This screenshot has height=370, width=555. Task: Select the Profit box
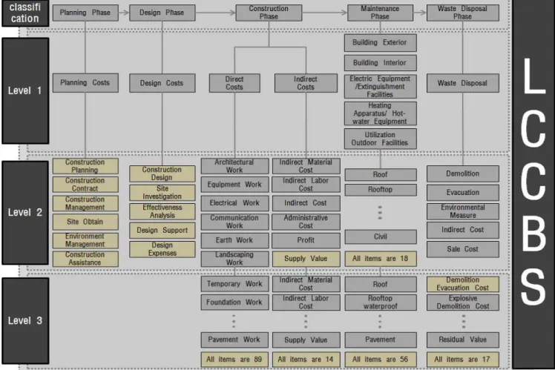click(306, 240)
